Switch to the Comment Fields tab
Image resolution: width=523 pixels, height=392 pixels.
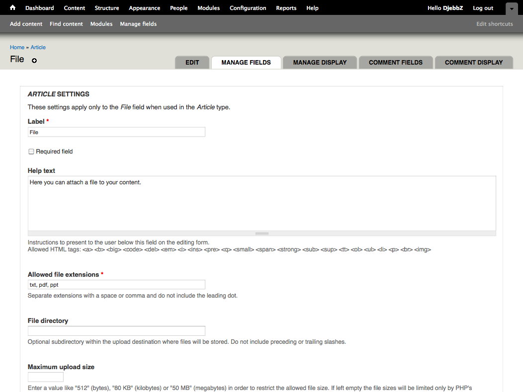[x=395, y=63]
